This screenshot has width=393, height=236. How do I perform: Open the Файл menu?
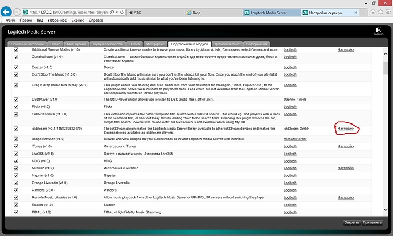click(10, 20)
